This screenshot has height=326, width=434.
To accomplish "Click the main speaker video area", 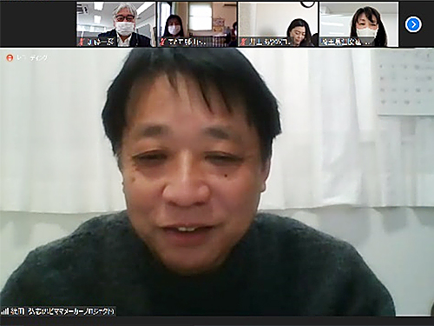I will pyautogui.click(x=217, y=183).
